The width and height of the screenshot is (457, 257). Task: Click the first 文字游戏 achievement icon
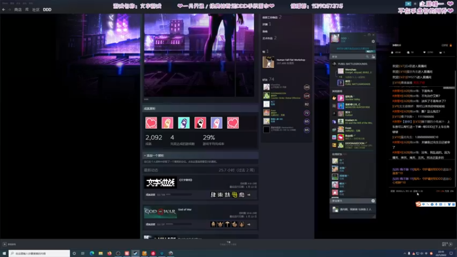click(213, 195)
